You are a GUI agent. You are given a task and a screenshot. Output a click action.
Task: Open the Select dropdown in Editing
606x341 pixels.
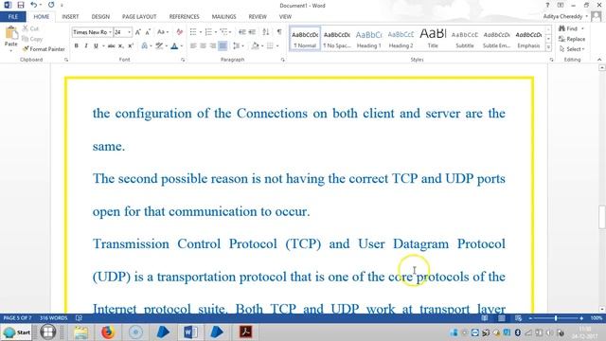pos(572,49)
